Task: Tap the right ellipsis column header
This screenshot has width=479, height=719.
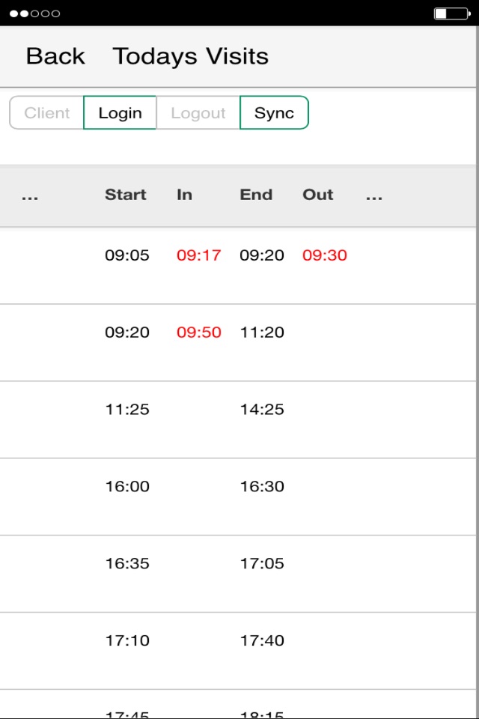Action: 374,195
